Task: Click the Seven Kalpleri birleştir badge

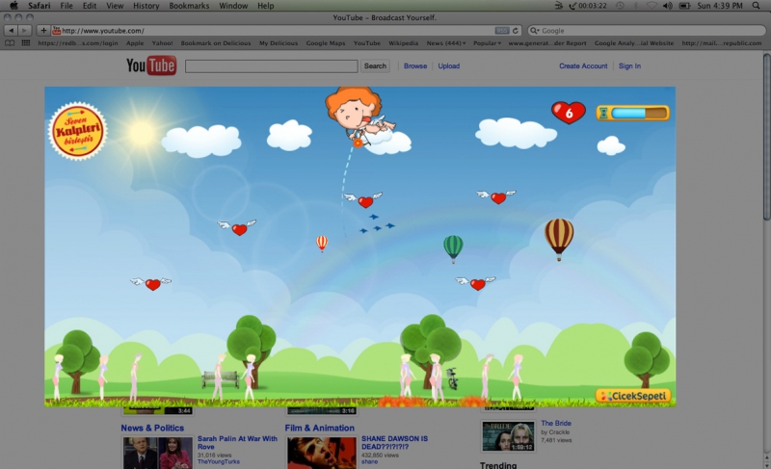Action: 78,131
